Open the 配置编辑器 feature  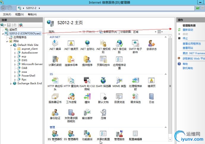[x=135, y=135]
